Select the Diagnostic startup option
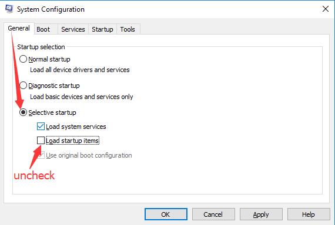Viewport: 335px width, 225px height. [x=23, y=86]
